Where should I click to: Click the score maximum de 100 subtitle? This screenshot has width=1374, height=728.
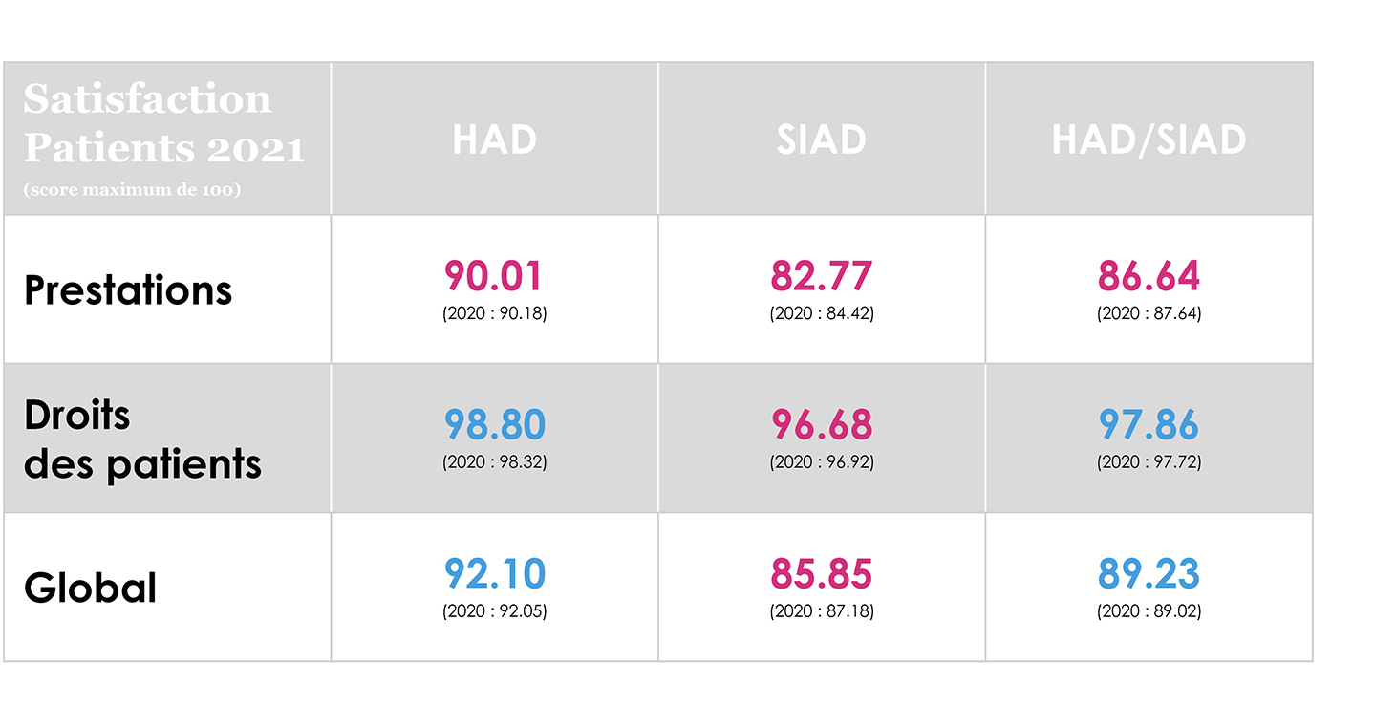click(x=132, y=189)
